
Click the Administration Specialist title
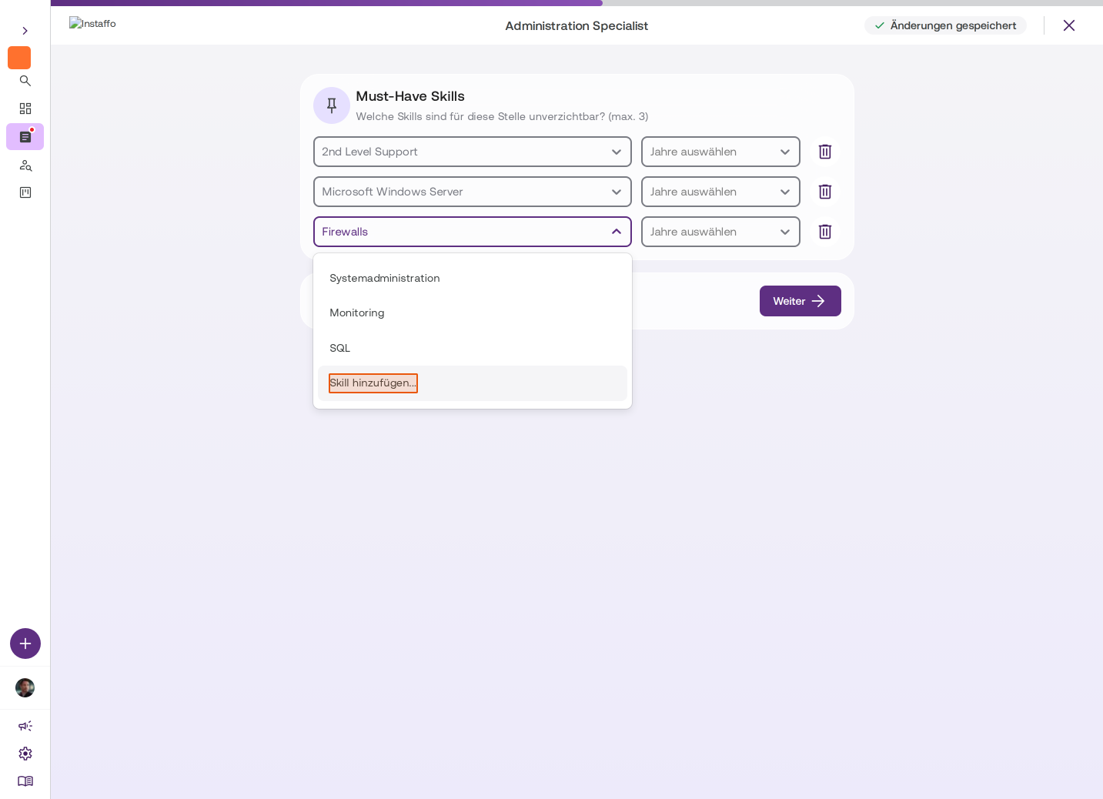577,25
